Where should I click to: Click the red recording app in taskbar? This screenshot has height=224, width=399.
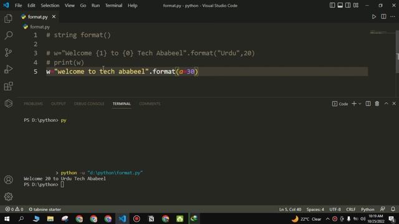point(137,218)
